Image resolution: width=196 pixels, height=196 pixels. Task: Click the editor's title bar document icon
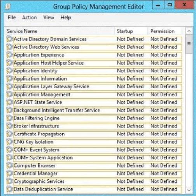point(8,7)
